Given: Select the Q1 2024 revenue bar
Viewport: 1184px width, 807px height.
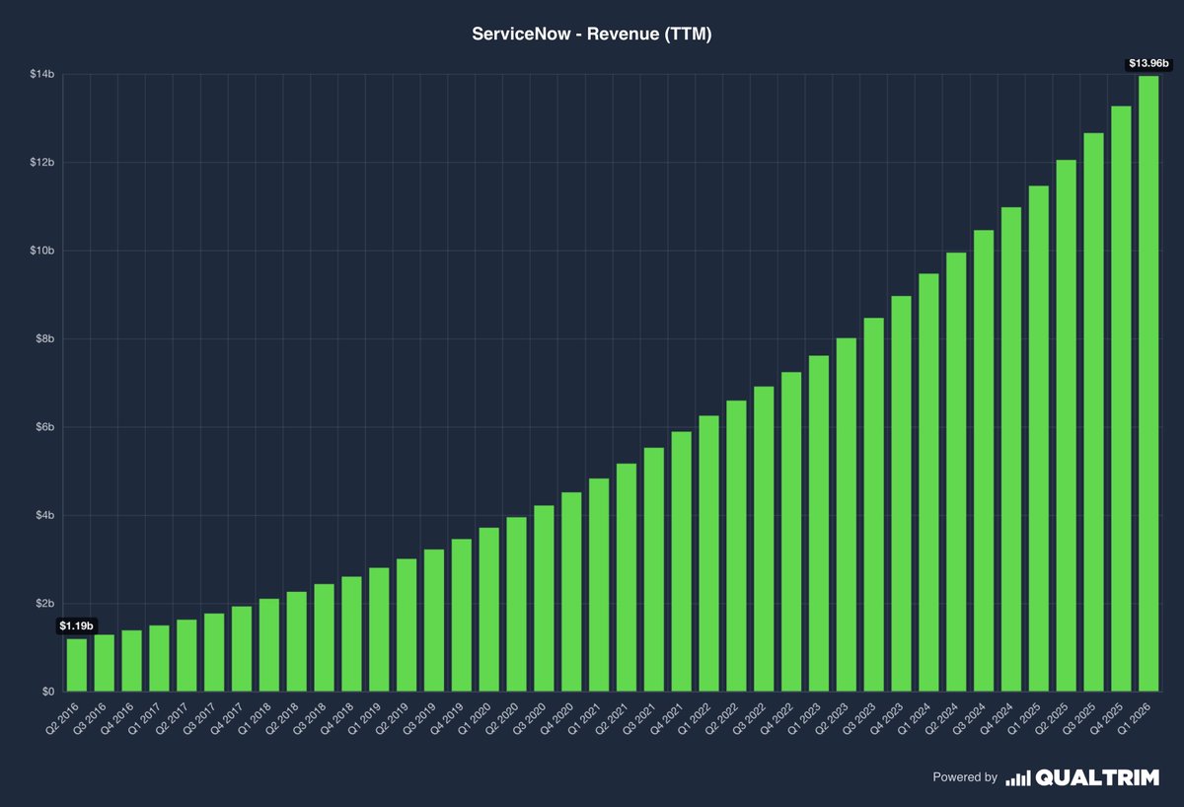Looking at the screenshot, I should tap(928, 482).
